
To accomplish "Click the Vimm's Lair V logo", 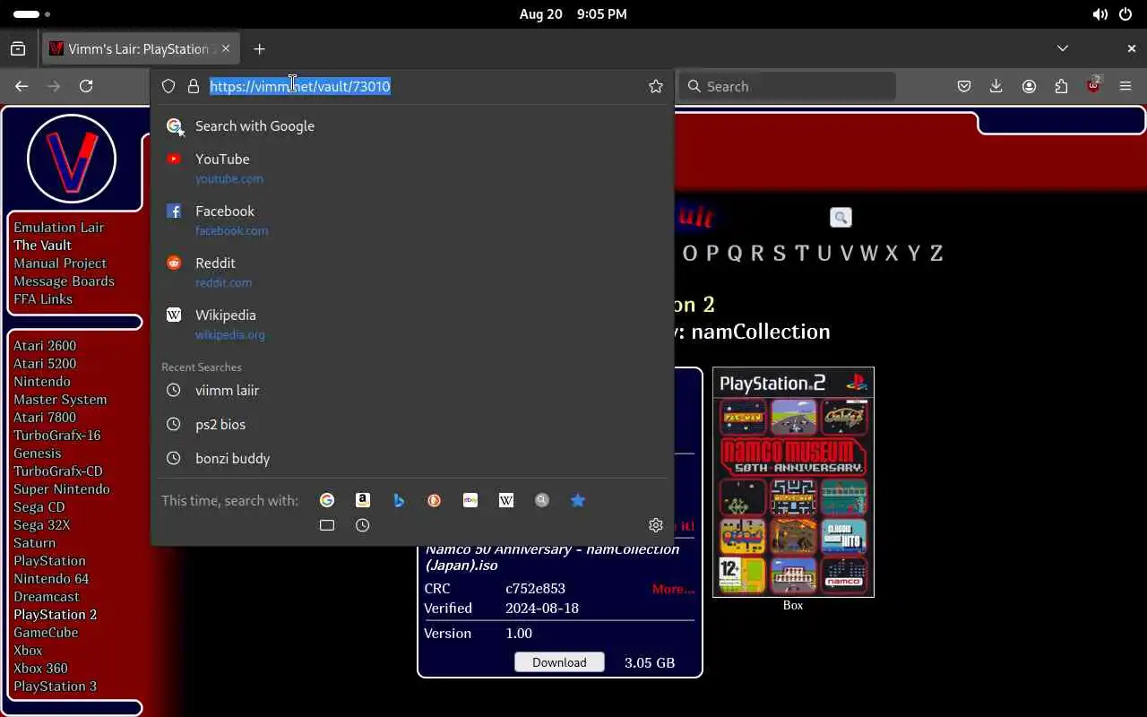I will (x=72, y=160).
